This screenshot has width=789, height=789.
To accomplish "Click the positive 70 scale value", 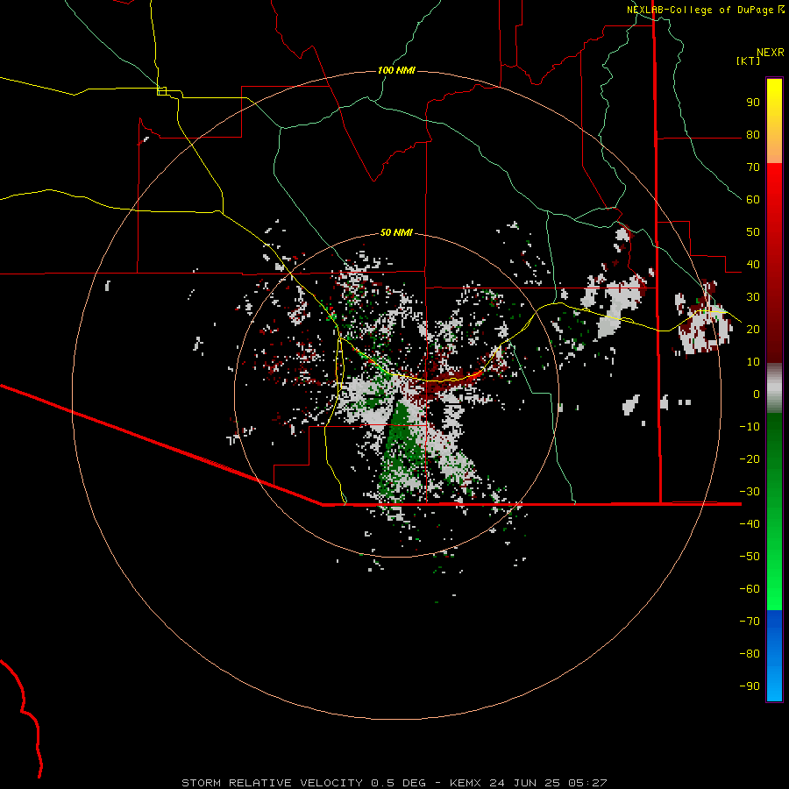I will (753, 167).
